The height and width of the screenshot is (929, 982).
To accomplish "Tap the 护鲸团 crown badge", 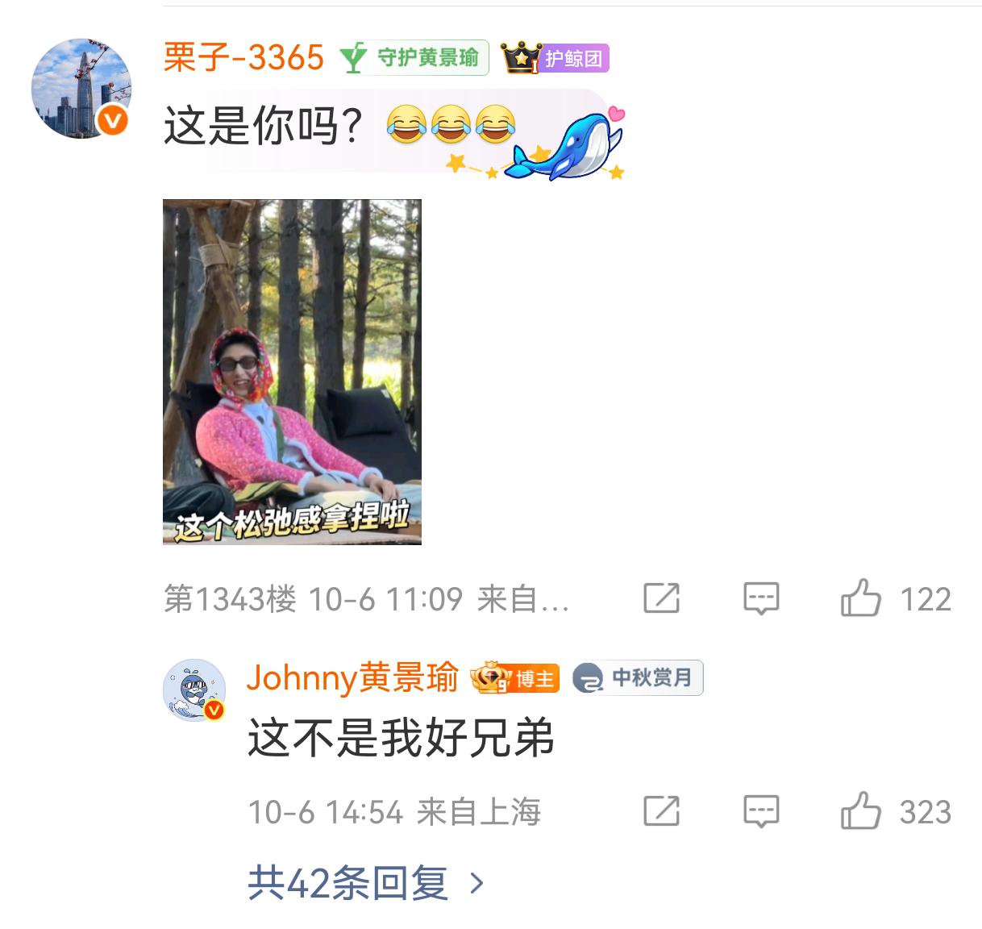I will [x=555, y=58].
